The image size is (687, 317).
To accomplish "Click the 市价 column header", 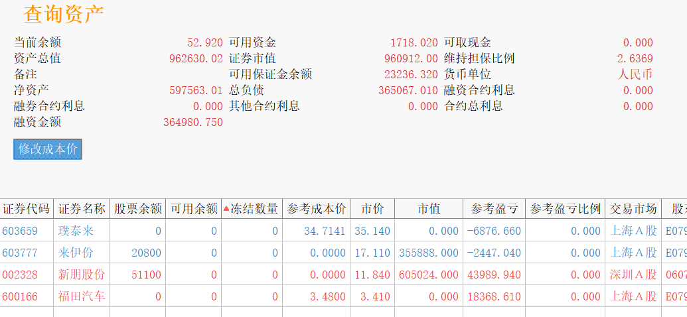I will click(x=372, y=209).
